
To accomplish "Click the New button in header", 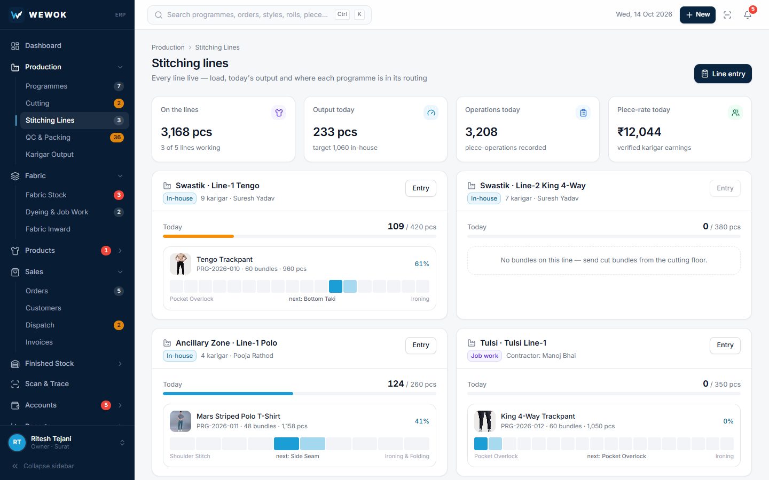I will point(697,15).
